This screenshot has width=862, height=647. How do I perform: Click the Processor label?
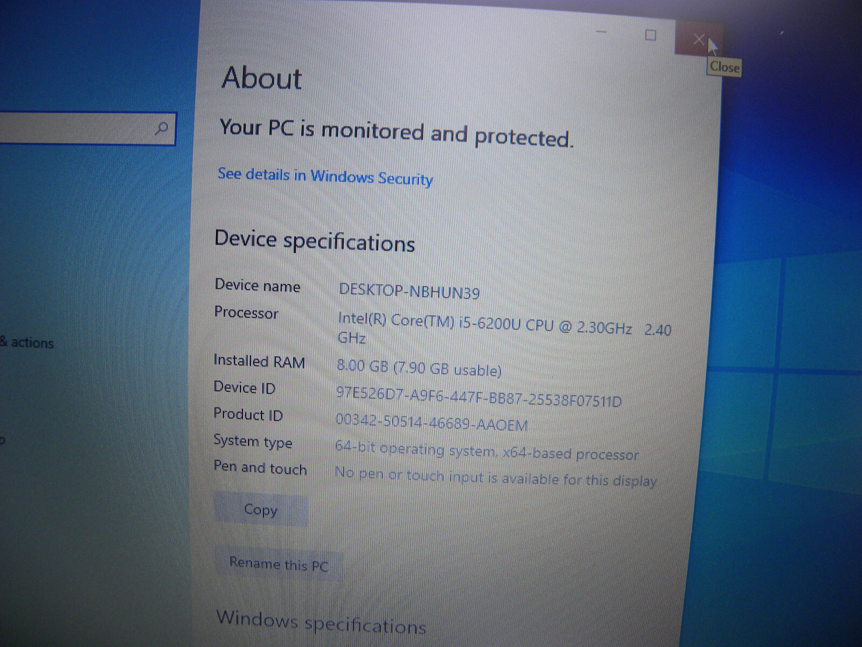tap(246, 313)
